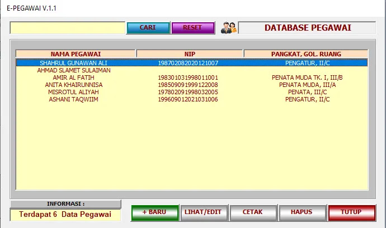Click the CETAK print button
386x228 pixels.
(x=253, y=212)
